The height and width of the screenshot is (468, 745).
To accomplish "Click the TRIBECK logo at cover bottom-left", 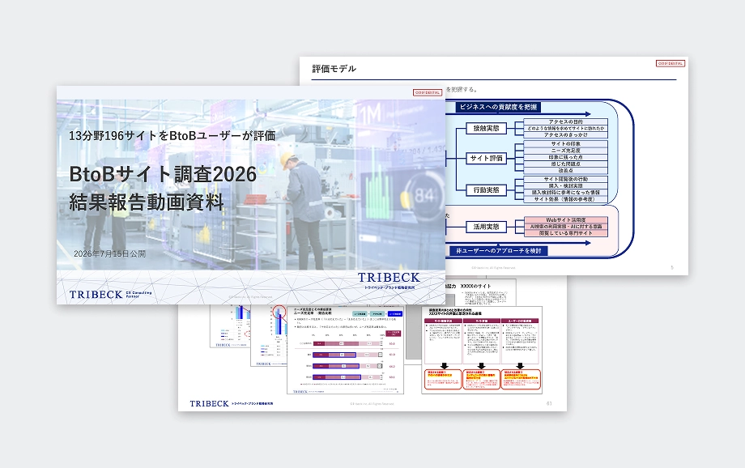I will tap(110, 295).
